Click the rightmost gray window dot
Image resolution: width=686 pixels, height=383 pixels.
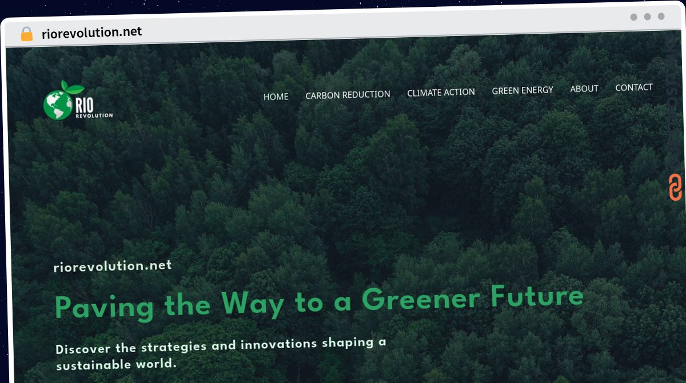point(661,17)
